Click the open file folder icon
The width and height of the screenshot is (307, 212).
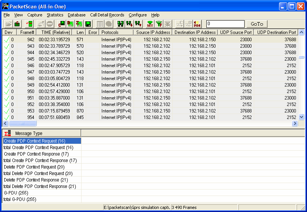[x=8, y=24]
